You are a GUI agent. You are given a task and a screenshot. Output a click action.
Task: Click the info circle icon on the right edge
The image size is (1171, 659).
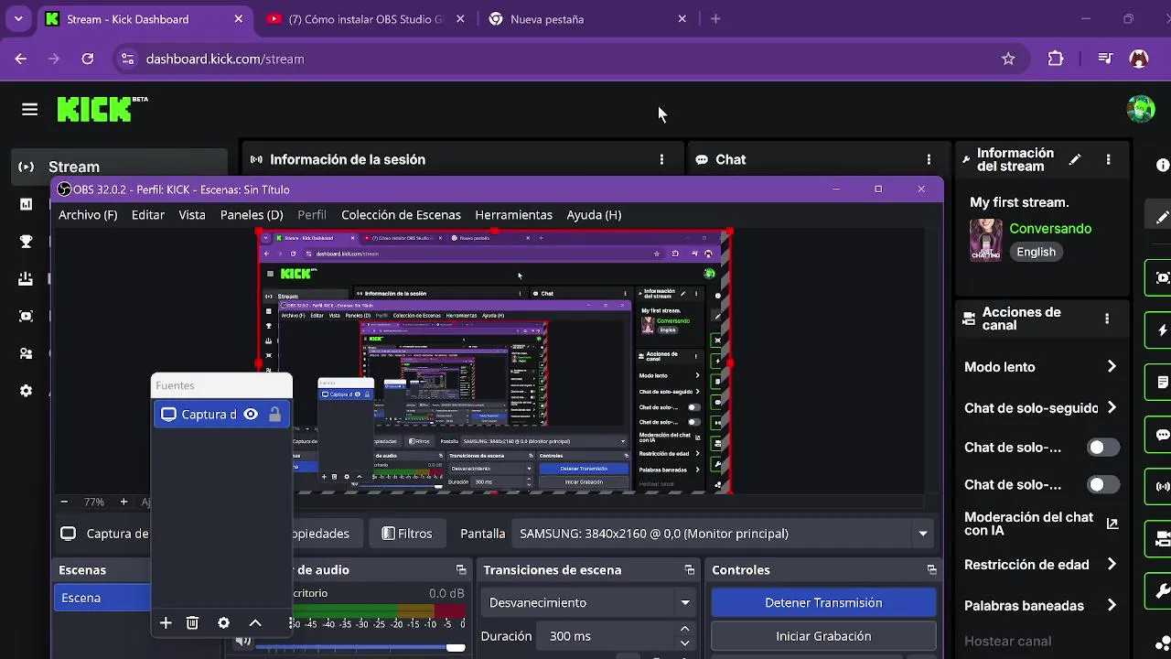click(x=1163, y=166)
